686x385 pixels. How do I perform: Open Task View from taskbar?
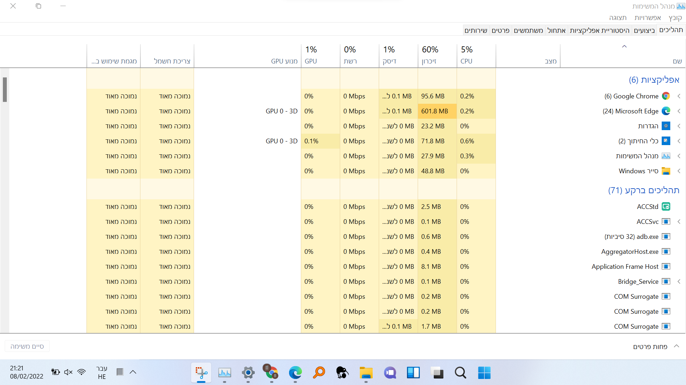click(x=437, y=373)
